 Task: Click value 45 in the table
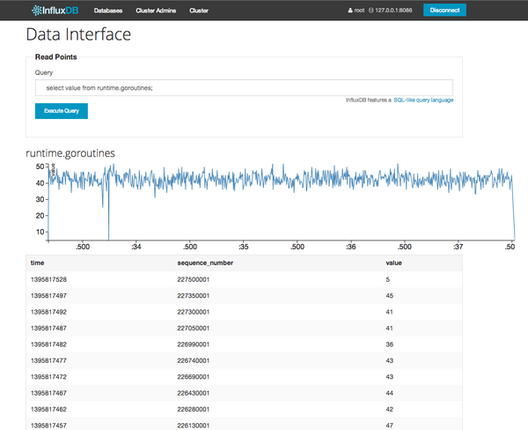pyautogui.click(x=390, y=296)
